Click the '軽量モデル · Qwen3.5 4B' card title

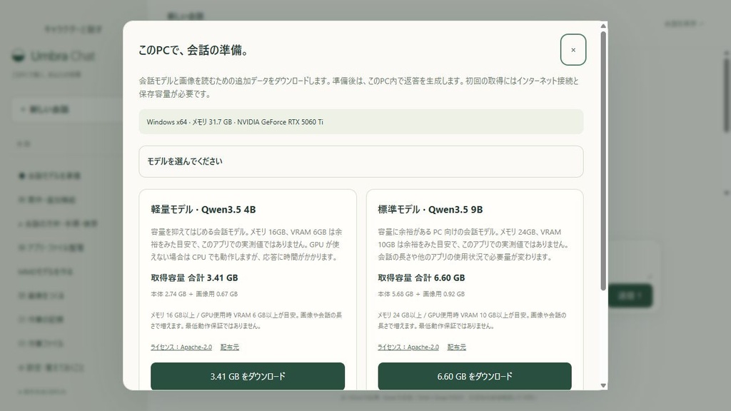point(203,210)
